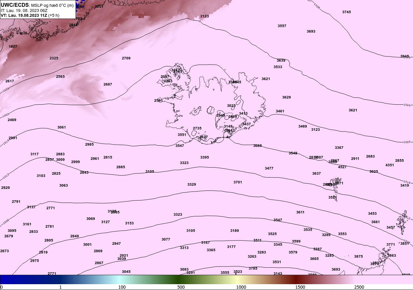This screenshot has width=413, height=290.
Task: Click the map value 3045
Action: pos(126,272)
